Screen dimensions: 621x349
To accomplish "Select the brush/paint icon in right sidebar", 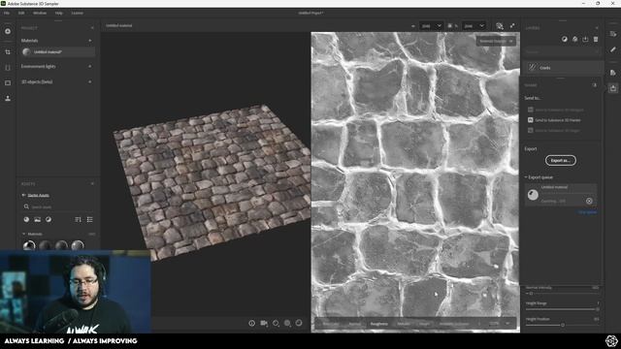I will pos(613,49).
